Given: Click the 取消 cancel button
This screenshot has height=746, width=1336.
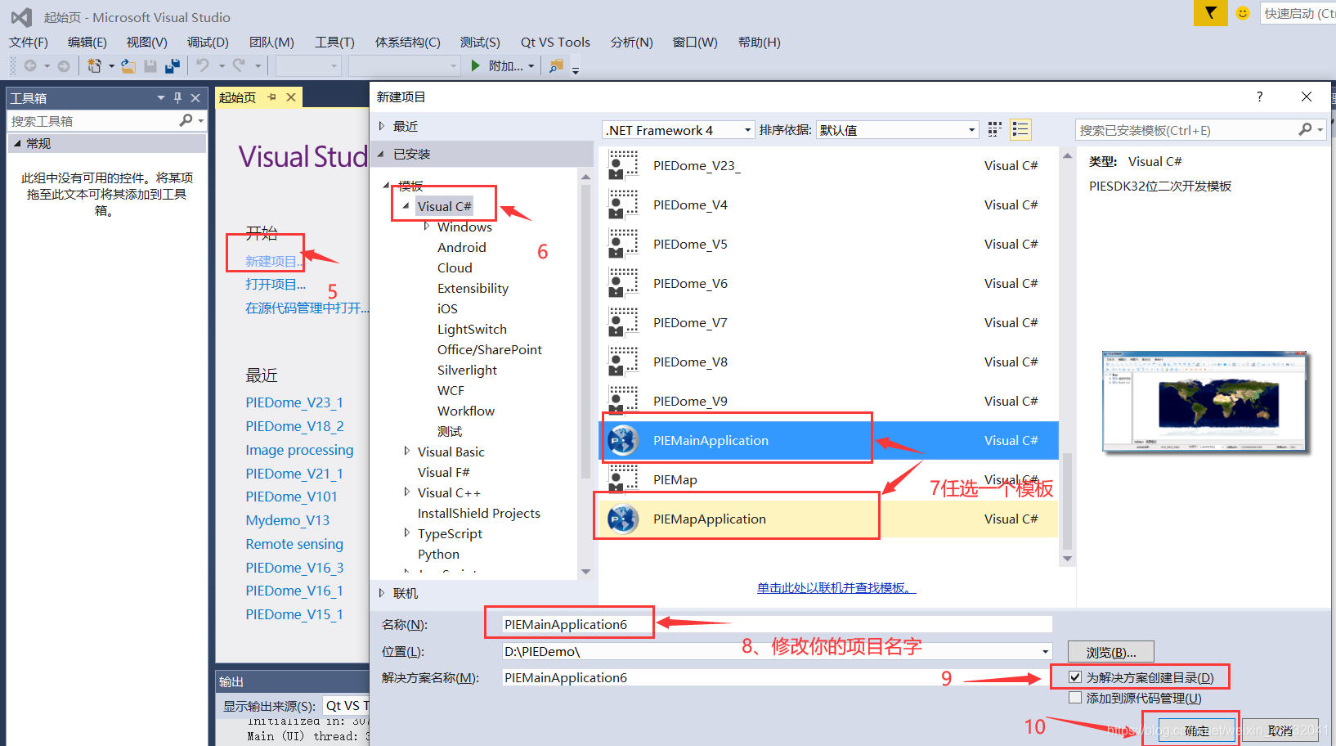Looking at the screenshot, I should point(1280,730).
